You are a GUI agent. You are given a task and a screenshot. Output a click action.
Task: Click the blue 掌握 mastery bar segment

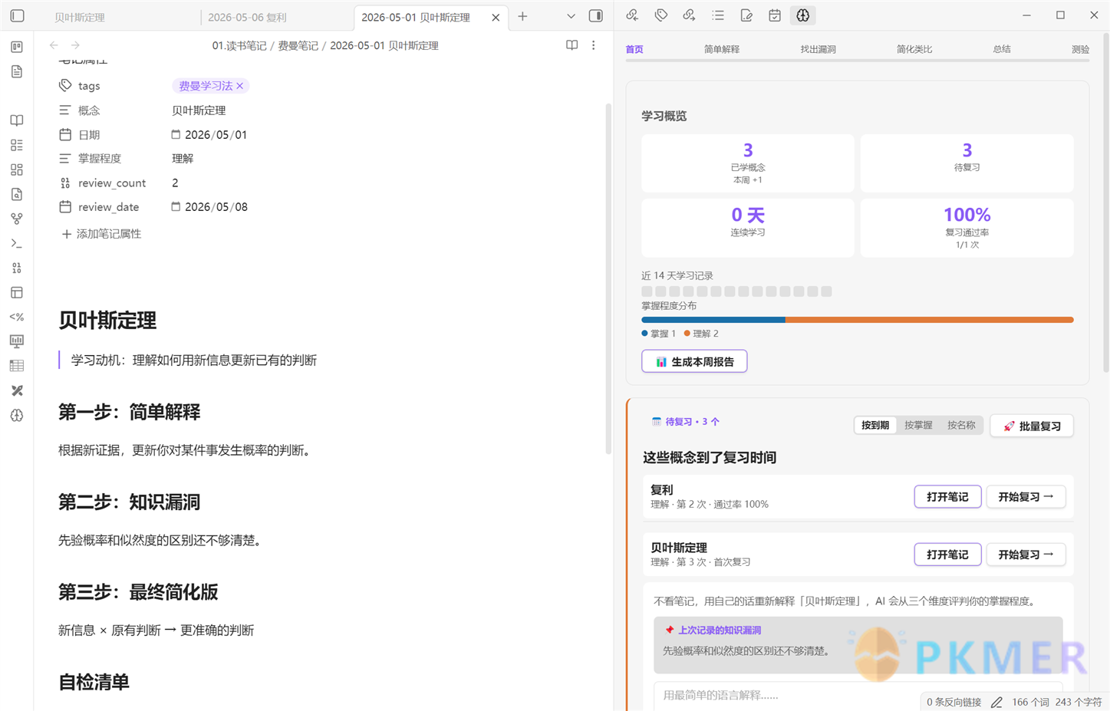tap(713, 320)
